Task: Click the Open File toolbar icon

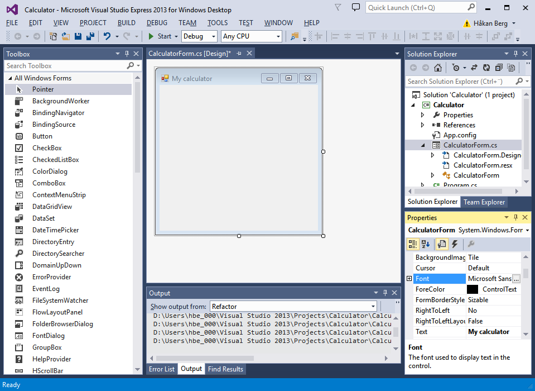Action: (65, 36)
